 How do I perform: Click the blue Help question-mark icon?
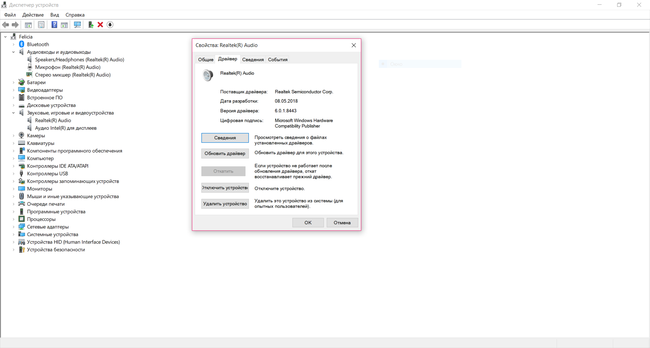(x=54, y=25)
